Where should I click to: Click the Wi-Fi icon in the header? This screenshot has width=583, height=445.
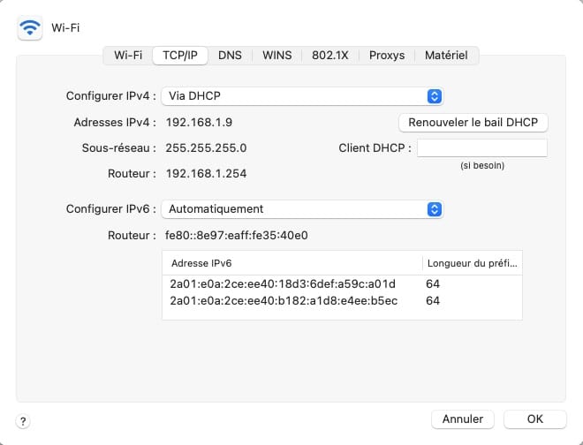(x=30, y=28)
